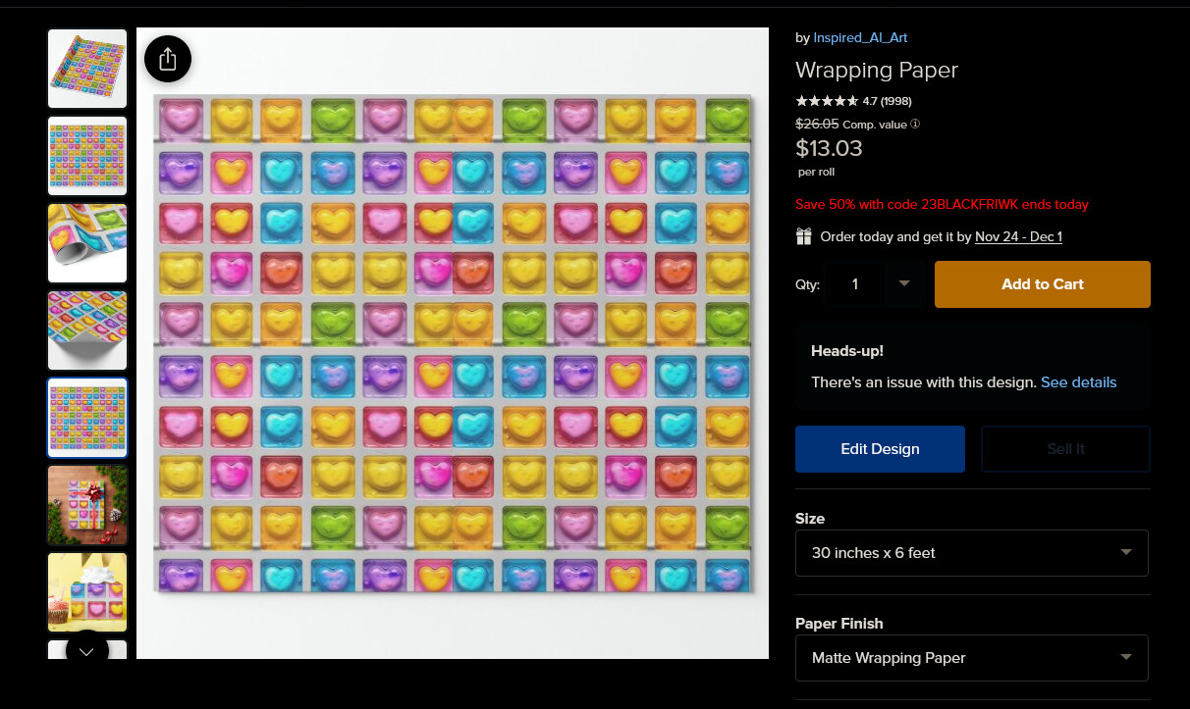Open the quantity dropdown arrow
Screen dimensions: 1190x709
[904, 284]
